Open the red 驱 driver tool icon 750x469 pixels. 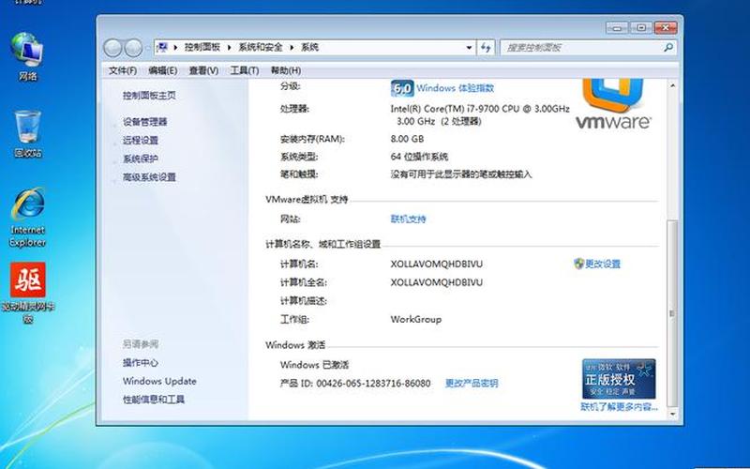pyautogui.click(x=28, y=292)
